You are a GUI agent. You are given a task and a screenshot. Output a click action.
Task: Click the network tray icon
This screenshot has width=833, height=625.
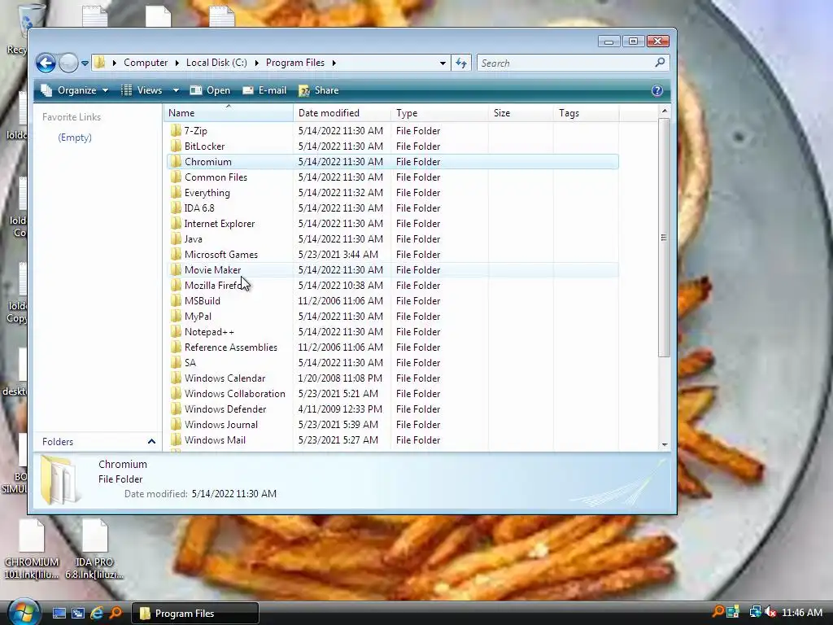point(755,612)
